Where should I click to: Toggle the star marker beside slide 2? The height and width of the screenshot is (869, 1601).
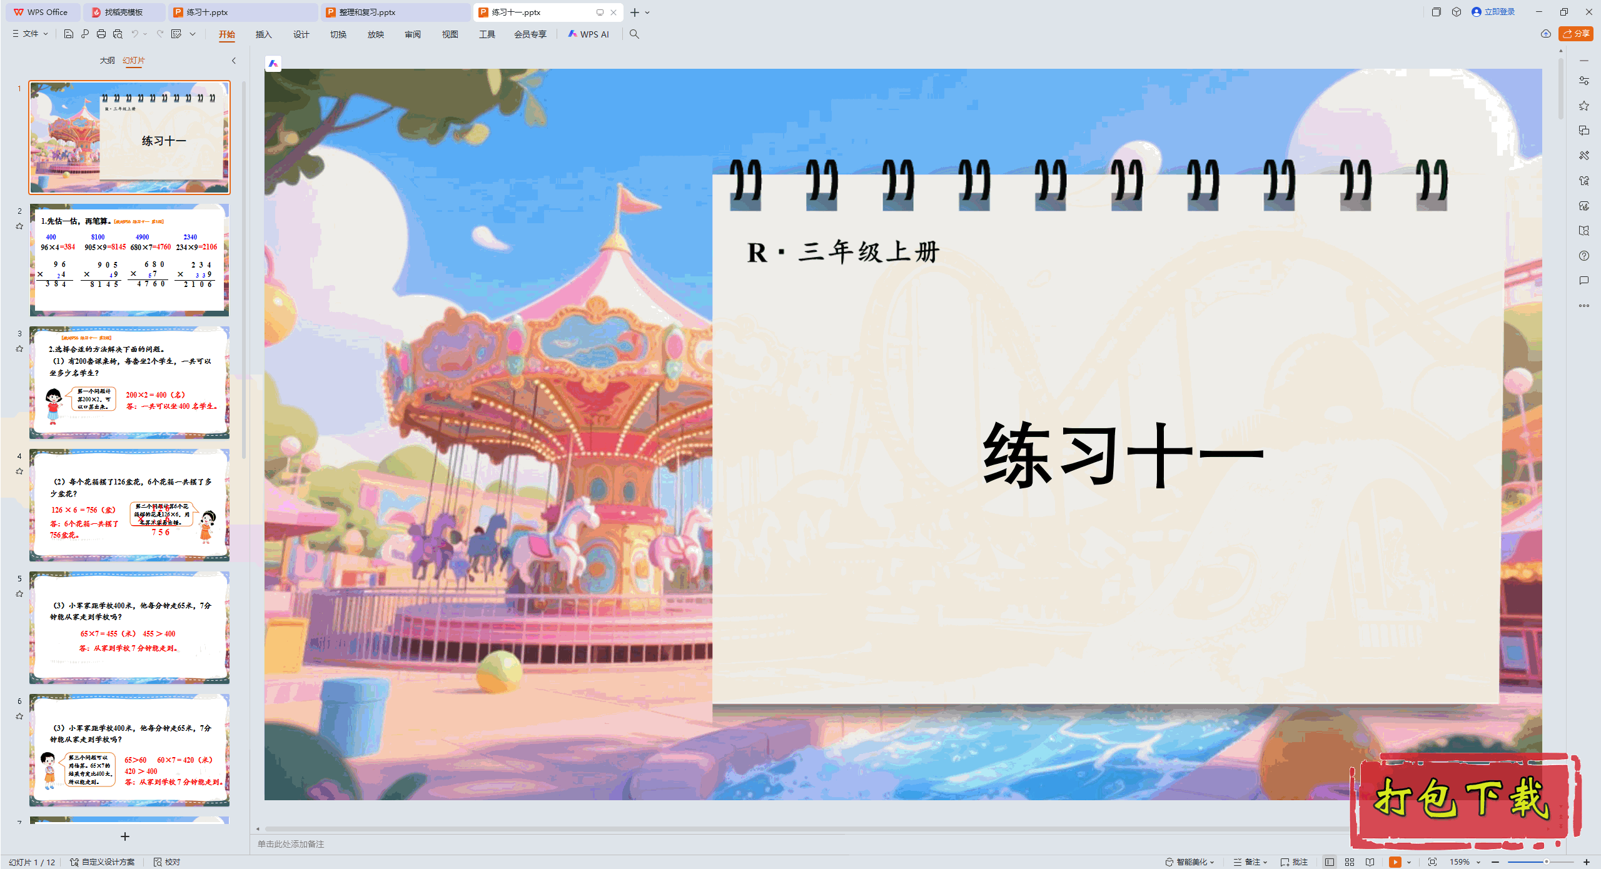[19, 226]
